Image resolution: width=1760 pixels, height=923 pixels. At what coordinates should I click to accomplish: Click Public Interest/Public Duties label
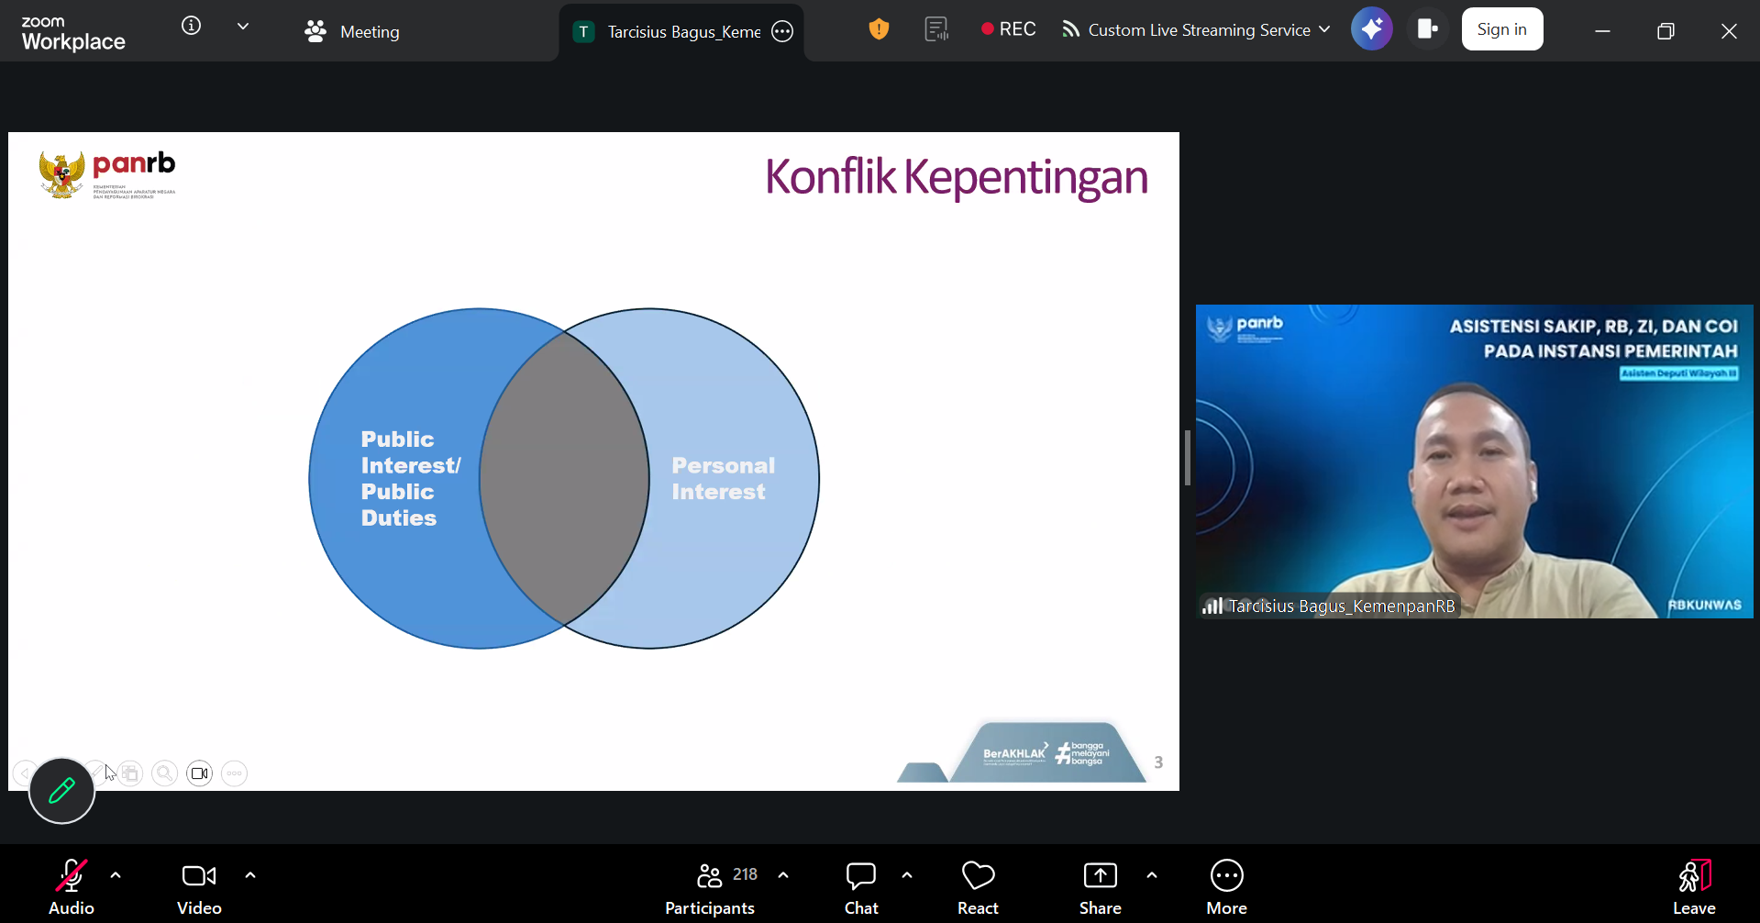[x=410, y=478]
